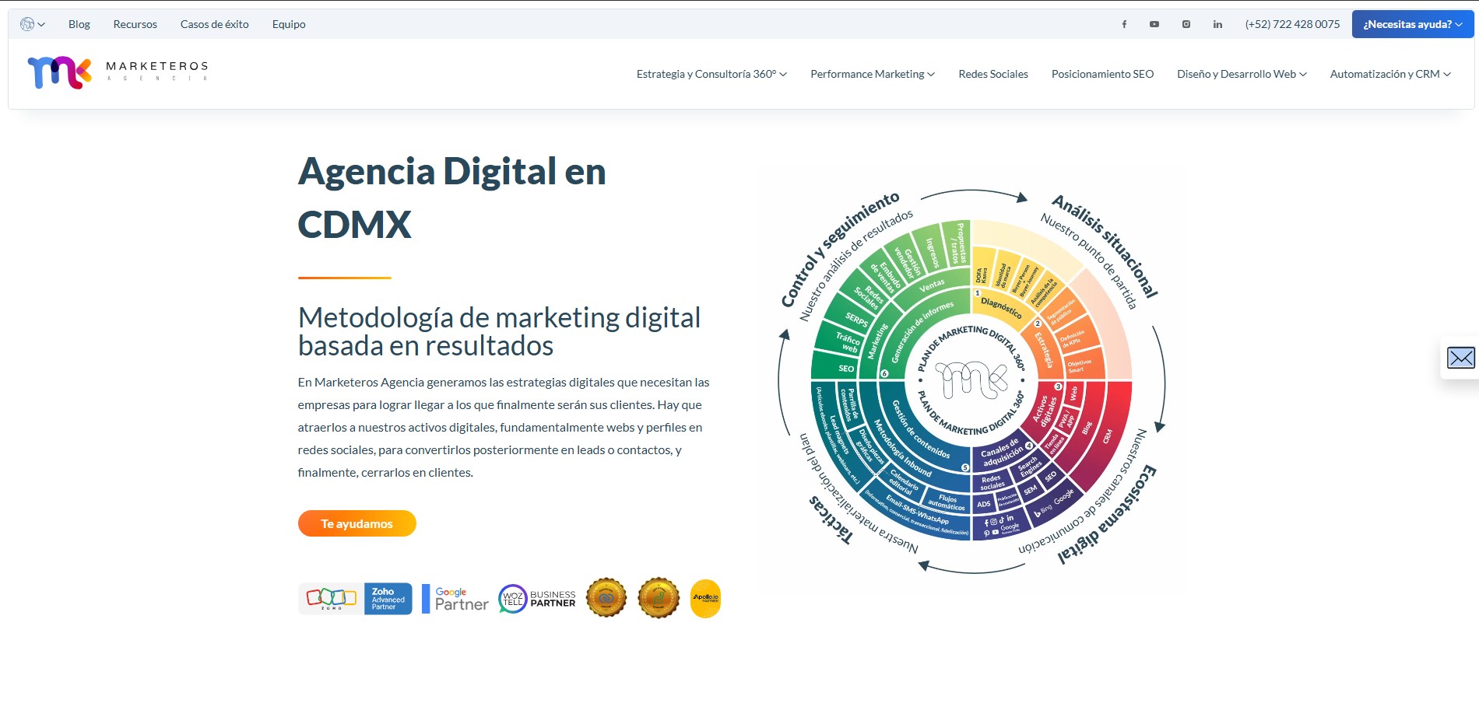This screenshot has height=710, width=1479.
Task: Open the Recursos menu item
Action: 135,24
